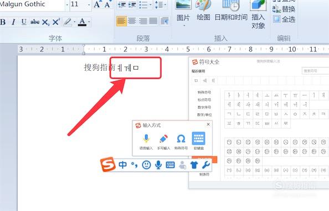Select 特殊符号 category in 符号大全

point(204,92)
